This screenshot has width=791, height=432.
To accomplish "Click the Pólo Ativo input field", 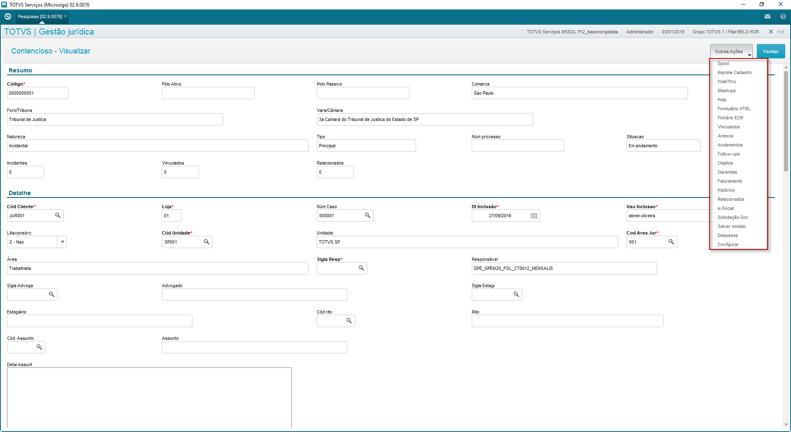I will tap(208, 93).
